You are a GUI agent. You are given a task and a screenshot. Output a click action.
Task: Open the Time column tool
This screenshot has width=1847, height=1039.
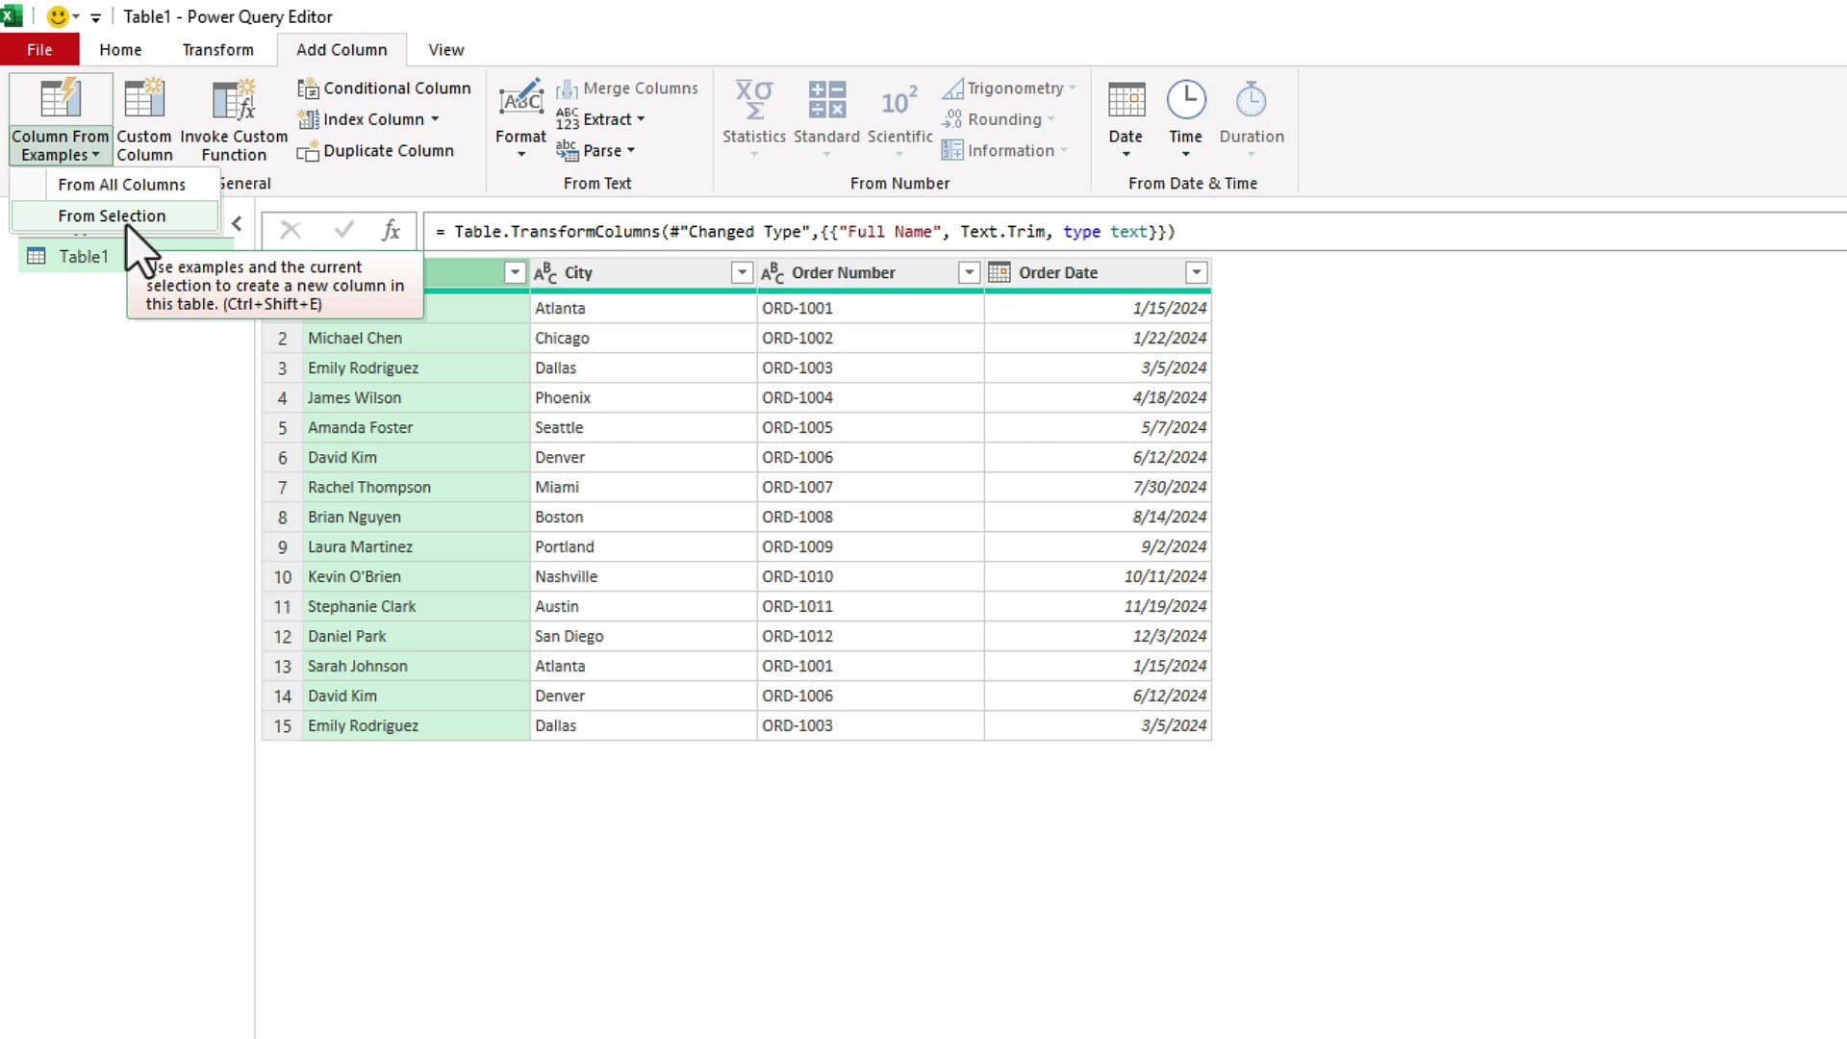(1186, 119)
